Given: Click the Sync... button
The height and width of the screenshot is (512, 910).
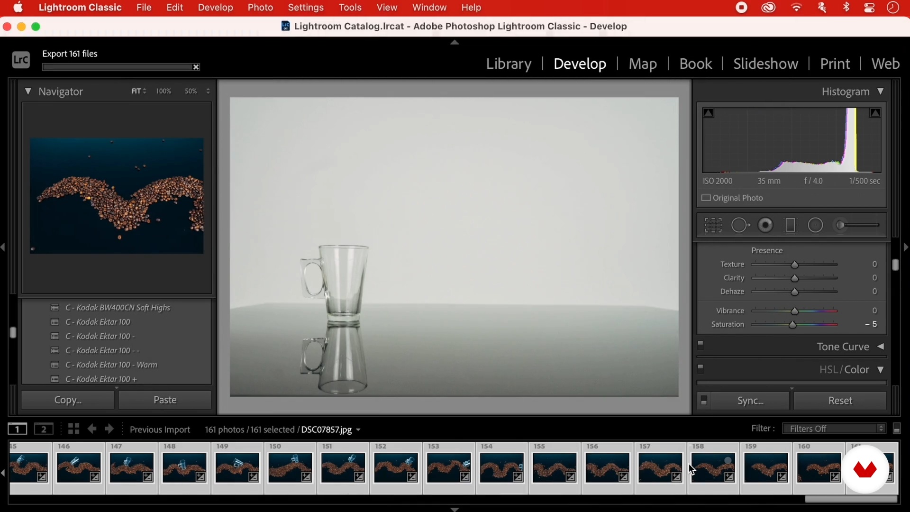Looking at the screenshot, I should (751, 401).
